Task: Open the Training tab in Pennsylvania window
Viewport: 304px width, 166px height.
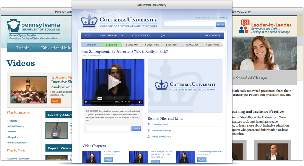Action: click(x=24, y=48)
